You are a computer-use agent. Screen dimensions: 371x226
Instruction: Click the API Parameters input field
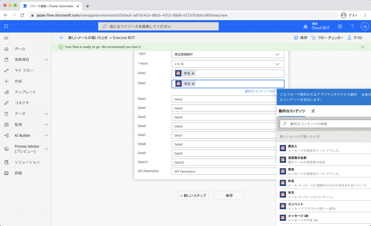224,171
